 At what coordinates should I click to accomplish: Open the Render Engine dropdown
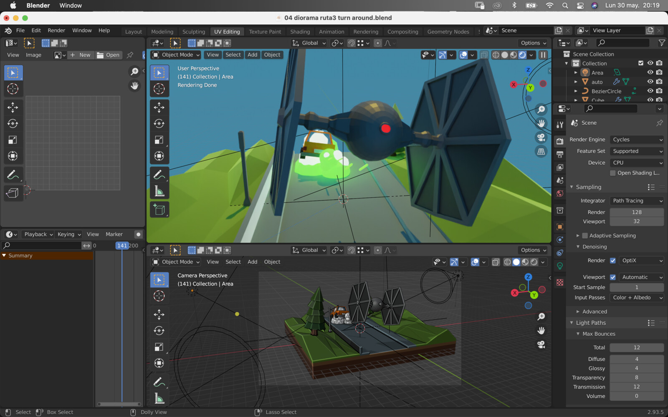(637, 140)
